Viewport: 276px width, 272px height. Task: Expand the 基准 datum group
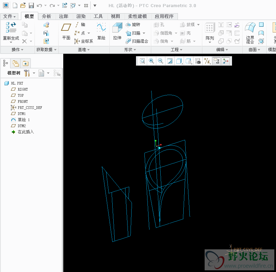coord(84,50)
